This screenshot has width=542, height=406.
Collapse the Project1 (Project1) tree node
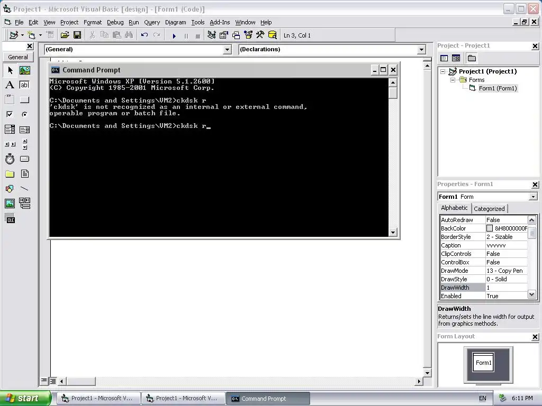pyautogui.click(x=443, y=71)
